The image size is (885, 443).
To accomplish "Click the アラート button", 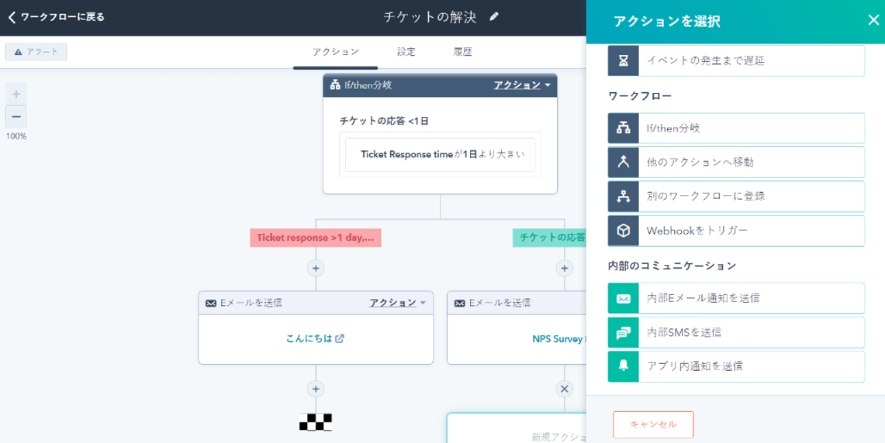I will tap(36, 52).
